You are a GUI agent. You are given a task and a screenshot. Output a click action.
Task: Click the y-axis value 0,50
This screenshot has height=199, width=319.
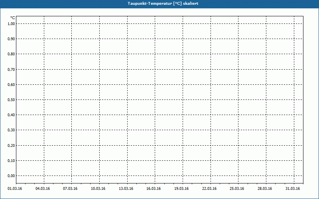[11, 100]
